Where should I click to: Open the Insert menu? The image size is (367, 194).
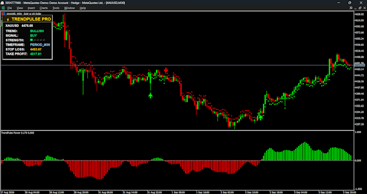coord(31,8)
